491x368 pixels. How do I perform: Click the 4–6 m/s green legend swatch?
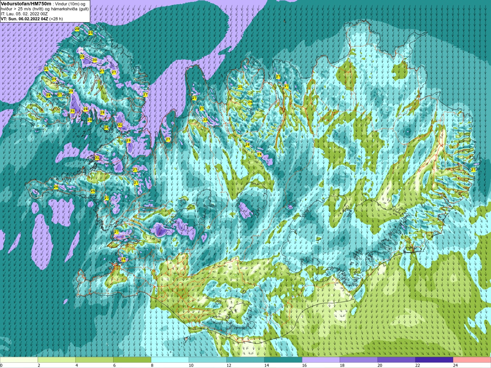[x=94, y=360]
